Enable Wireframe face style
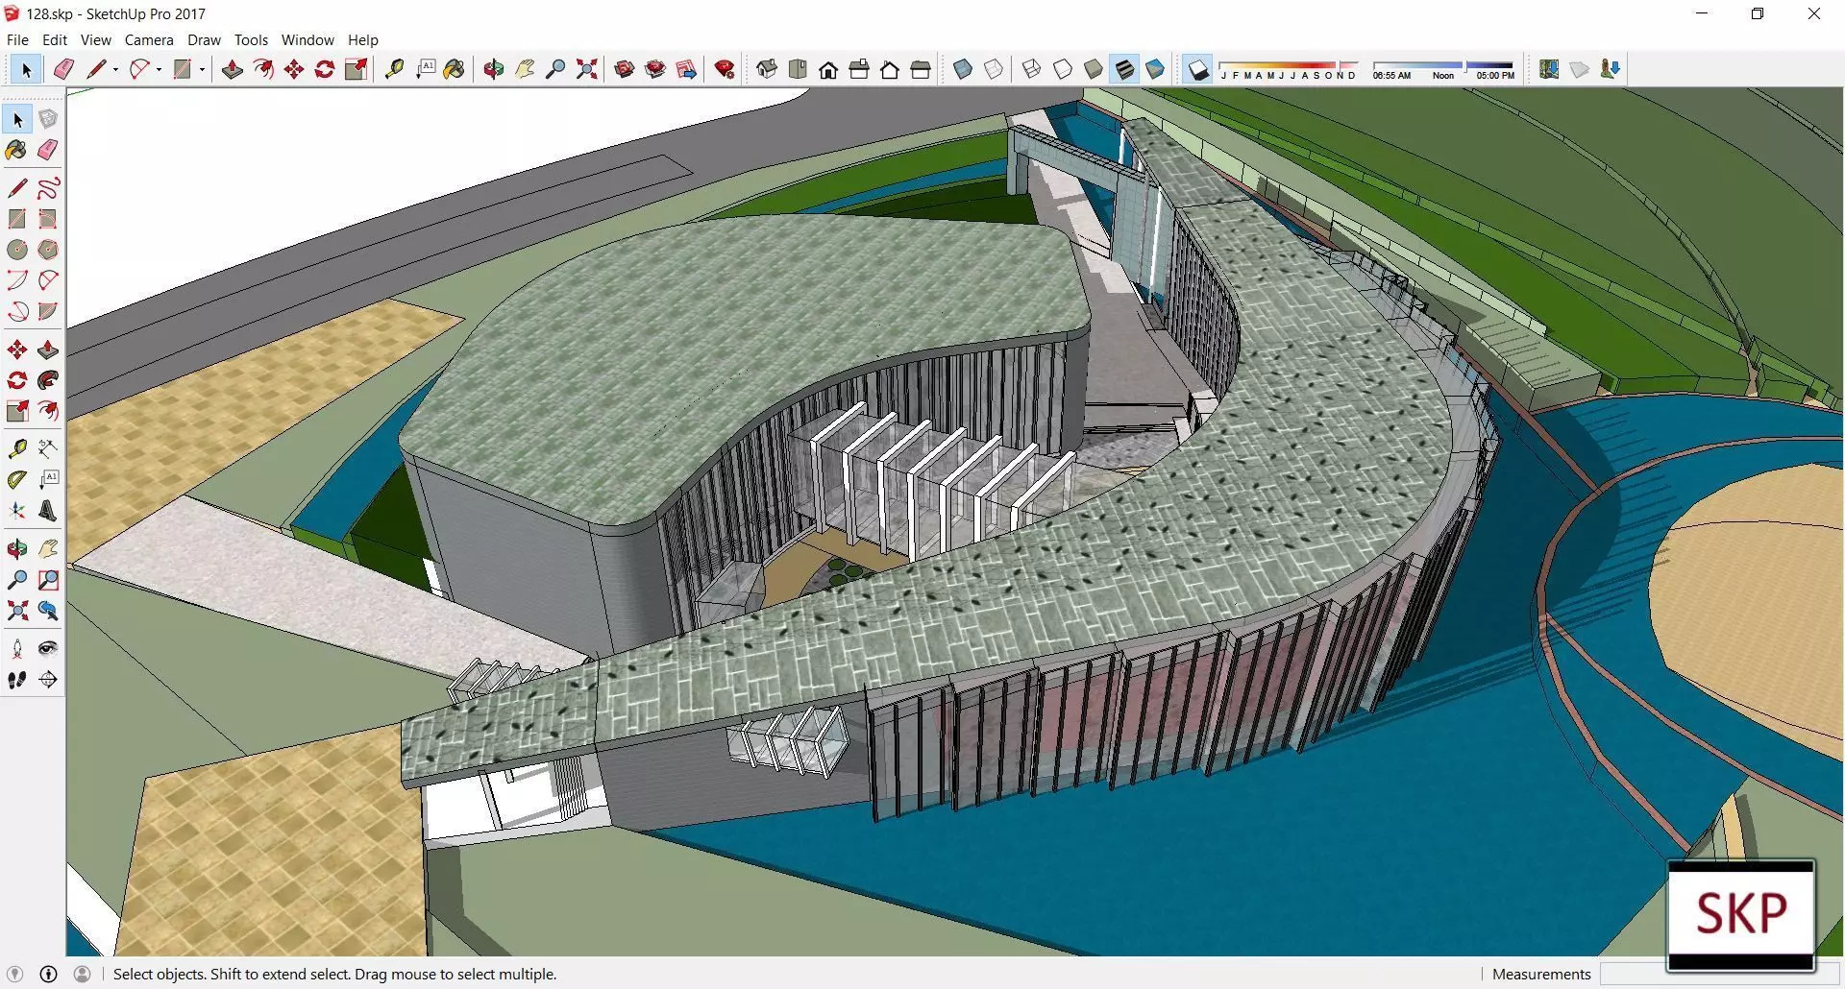The width and height of the screenshot is (1845, 989). (1032, 69)
